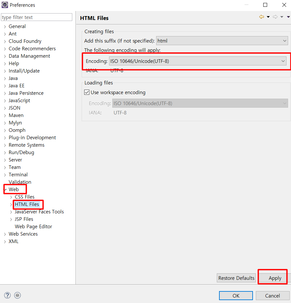
Task: Click the Preferences window gear icon
Action: [5, 5]
